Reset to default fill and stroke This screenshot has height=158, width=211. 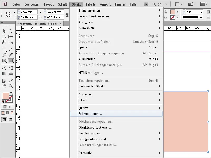click(x=3, y=102)
